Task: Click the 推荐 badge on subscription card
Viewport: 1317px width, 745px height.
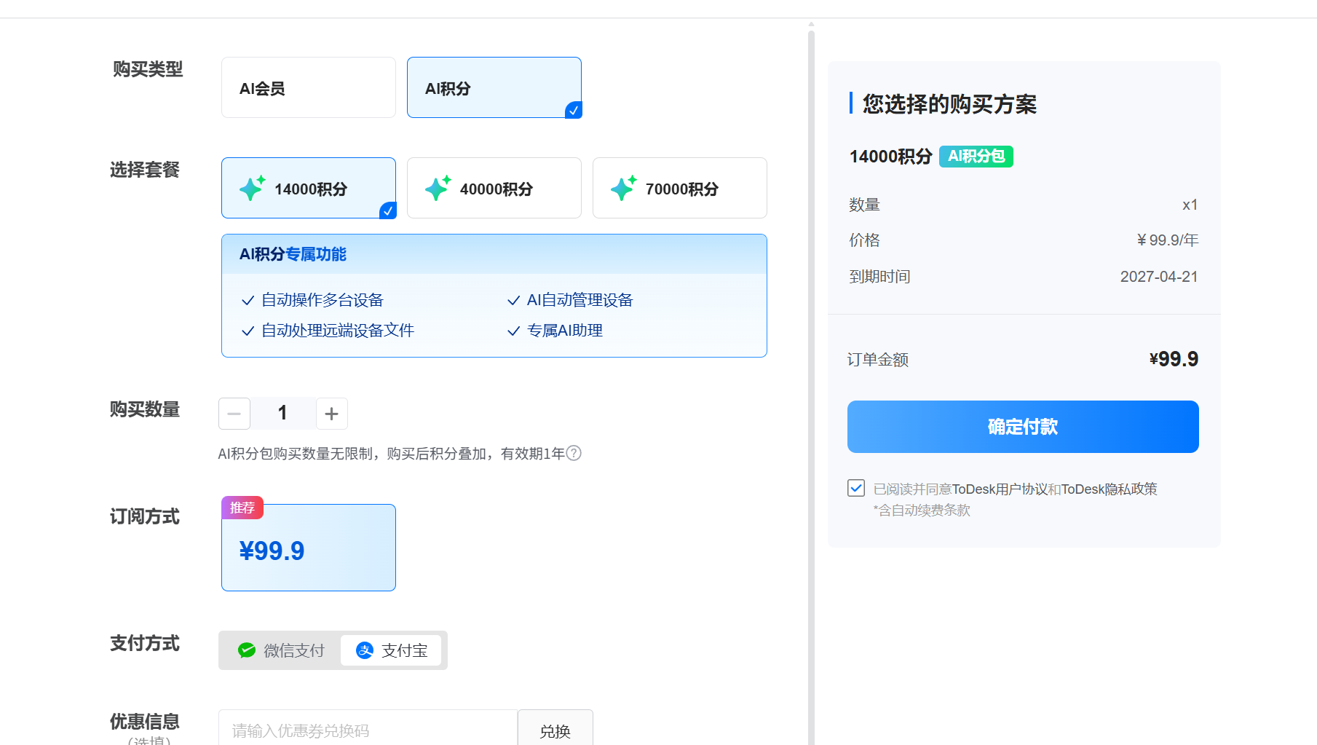Action: click(242, 508)
